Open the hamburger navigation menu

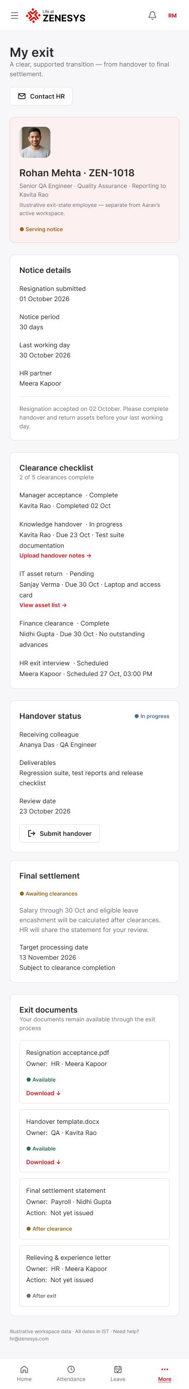tap(15, 16)
